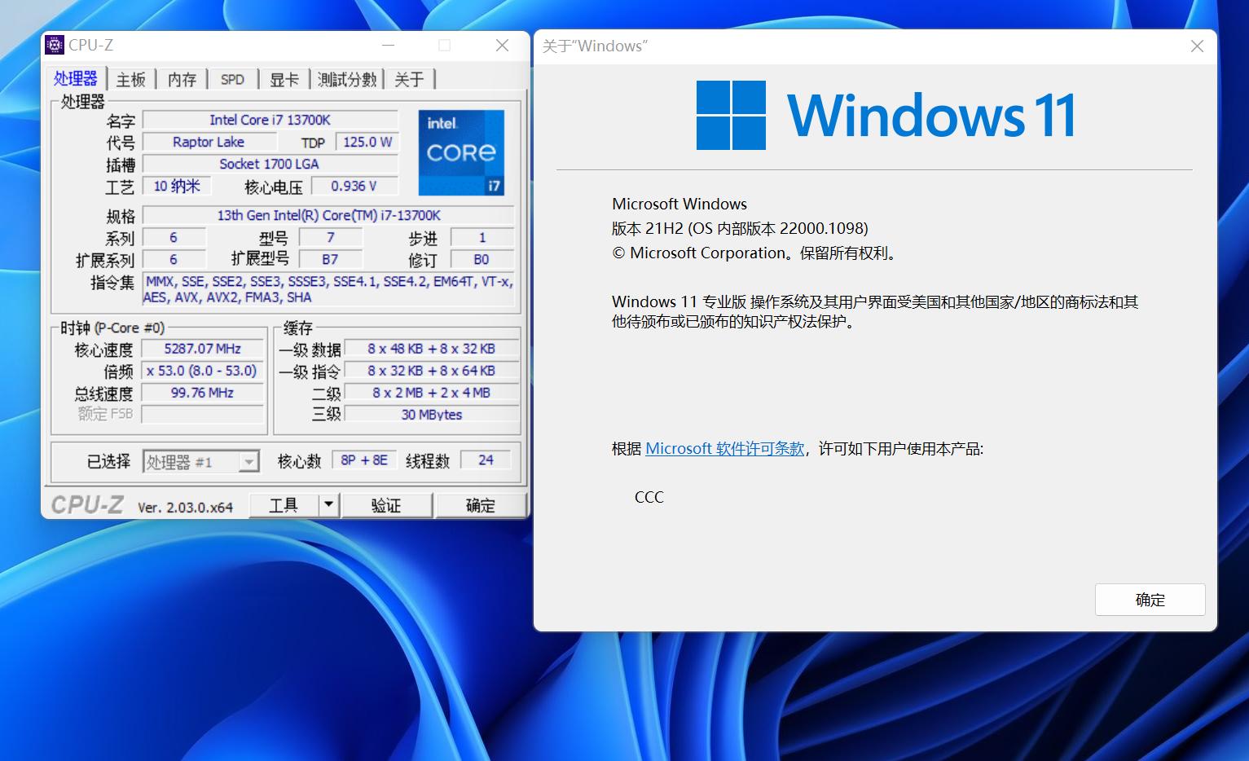Select the SPD tab

pos(232,78)
